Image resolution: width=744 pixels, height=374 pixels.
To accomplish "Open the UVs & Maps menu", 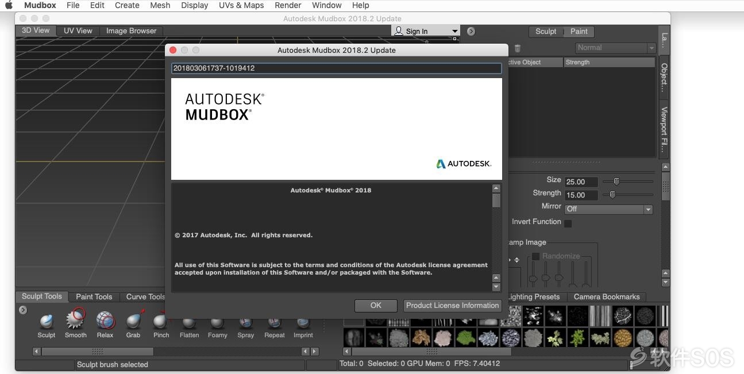I will pyautogui.click(x=241, y=5).
